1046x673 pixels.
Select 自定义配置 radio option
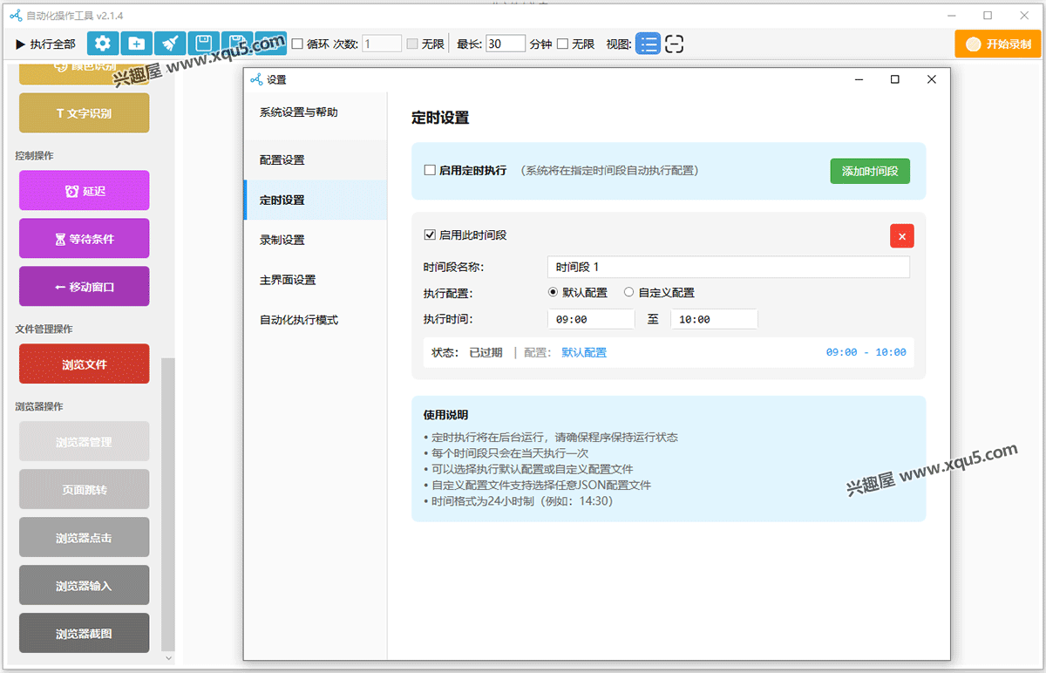[629, 293]
